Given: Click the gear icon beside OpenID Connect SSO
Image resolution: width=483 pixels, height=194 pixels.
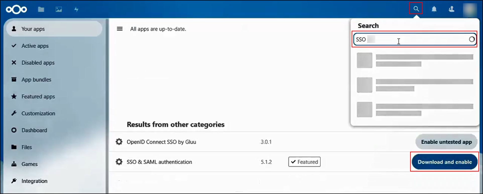Looking at the screenshot, I should (119, 142).
